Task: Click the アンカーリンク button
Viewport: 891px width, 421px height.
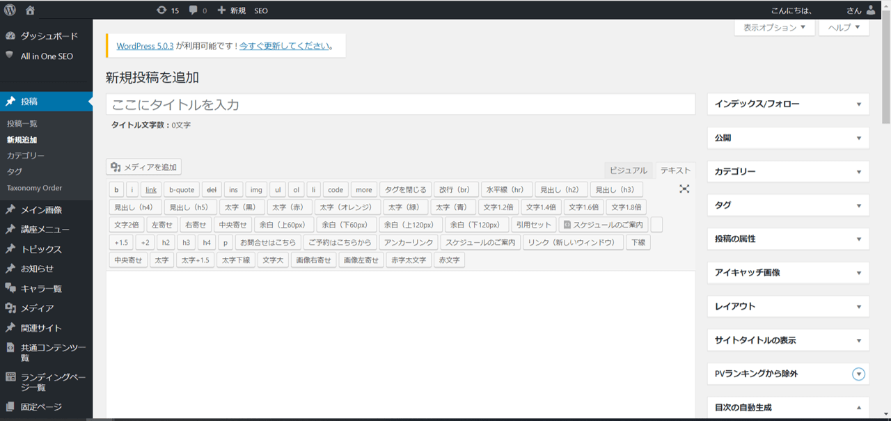Action: [x=409, y=242]
